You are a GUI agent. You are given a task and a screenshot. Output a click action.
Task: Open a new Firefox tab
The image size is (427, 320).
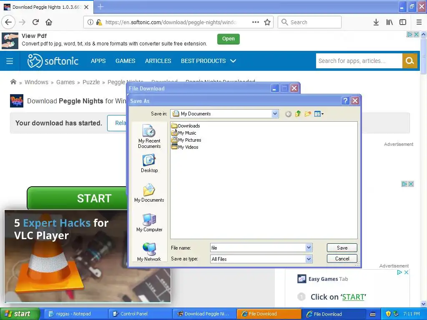point(100,7)
